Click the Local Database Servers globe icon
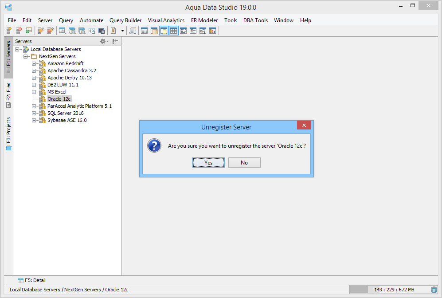The height and width of the screenshot is (298, 442). click(26, 49)
